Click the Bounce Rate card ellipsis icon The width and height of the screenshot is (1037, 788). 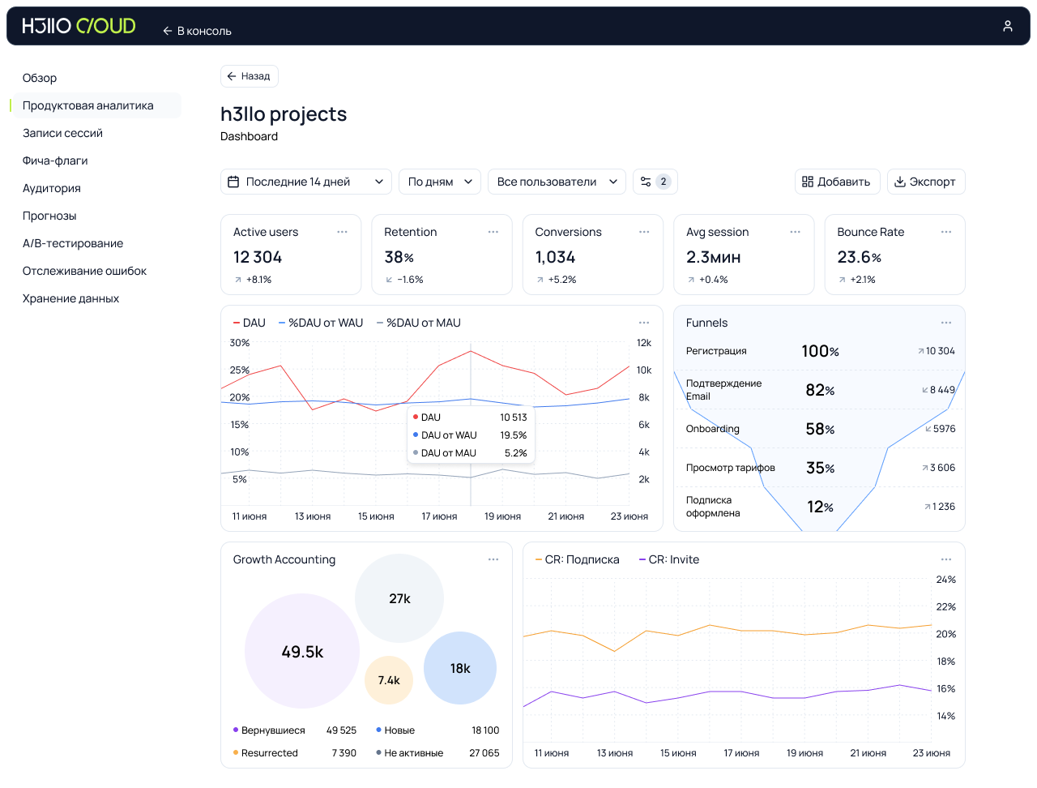point(945,232)
